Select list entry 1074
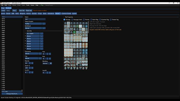This screenshot has width=180, height=101. click(12, 19)
